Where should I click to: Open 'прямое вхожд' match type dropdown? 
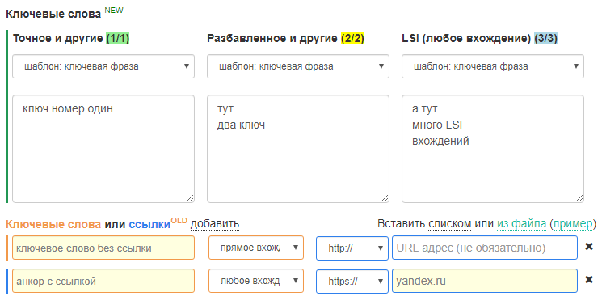(x=256, y=248)
